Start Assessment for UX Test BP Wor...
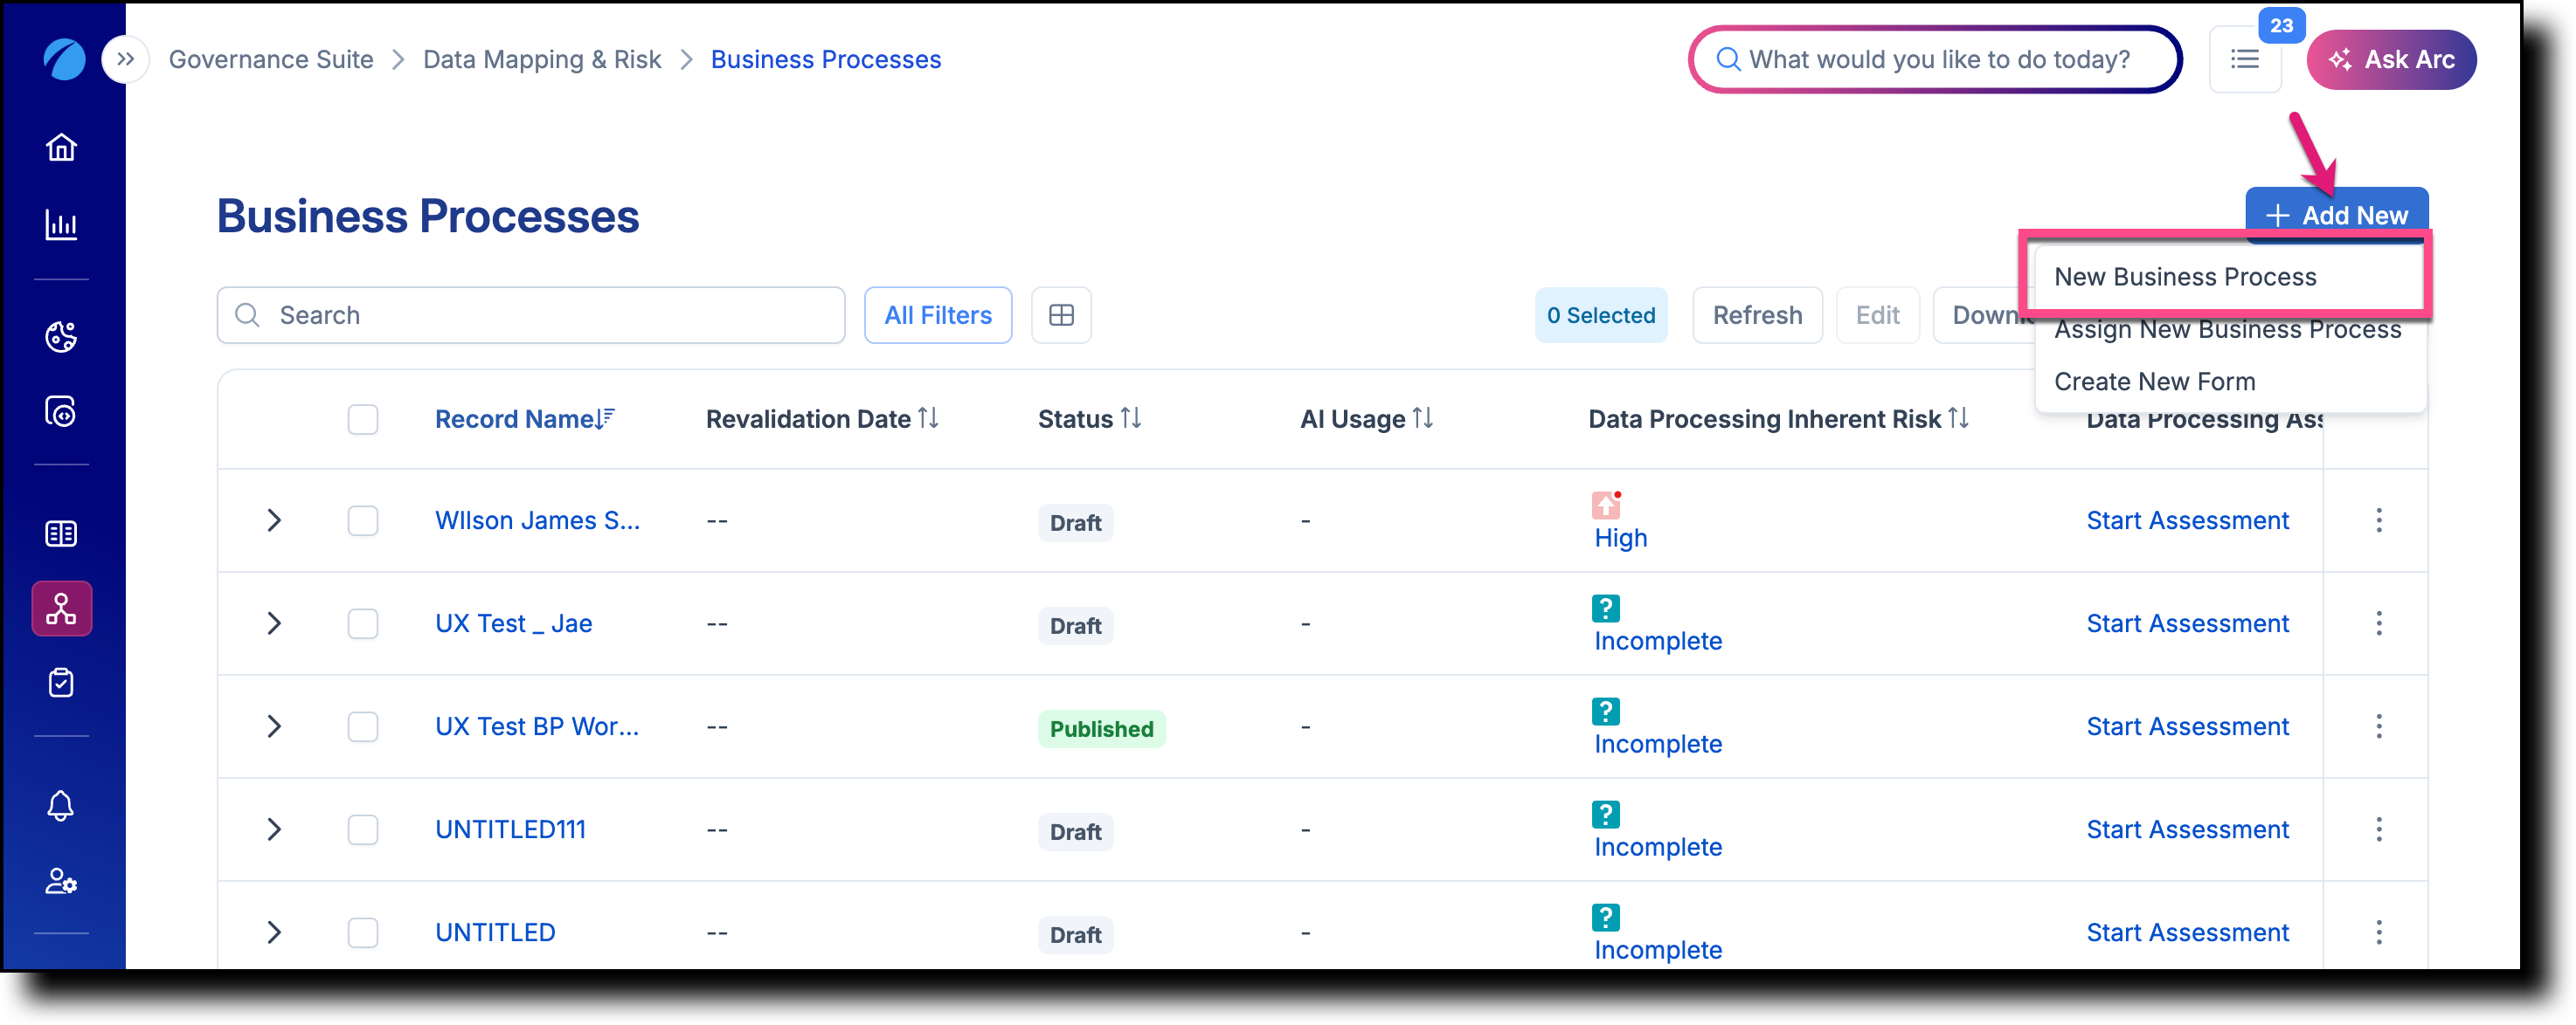 coord(2187,726)
